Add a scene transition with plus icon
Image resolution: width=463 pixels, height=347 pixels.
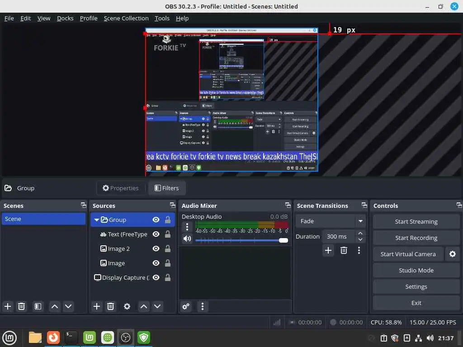328,250
